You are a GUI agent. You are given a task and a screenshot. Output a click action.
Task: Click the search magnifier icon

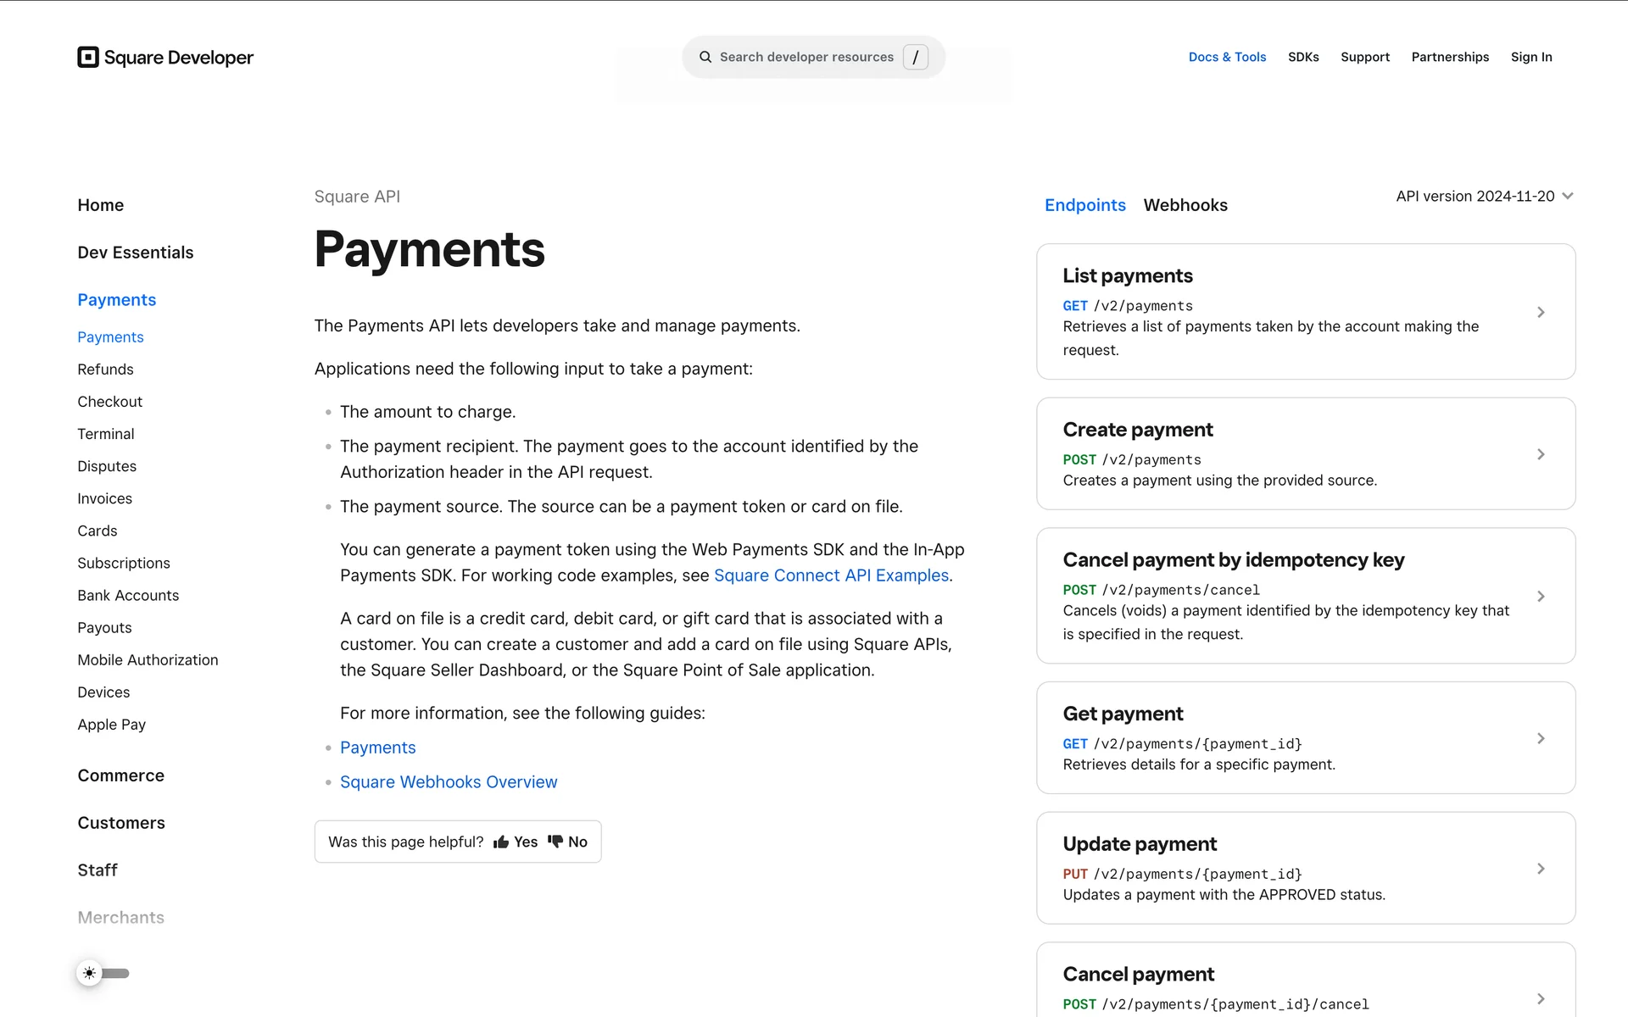coord(705,57)
